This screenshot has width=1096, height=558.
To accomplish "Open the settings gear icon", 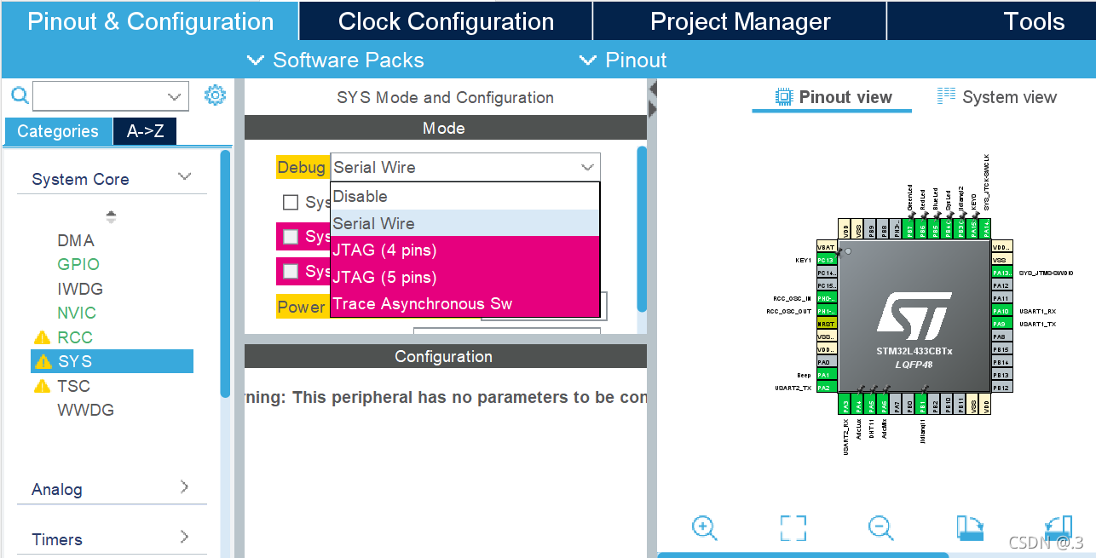I will 215,95.
